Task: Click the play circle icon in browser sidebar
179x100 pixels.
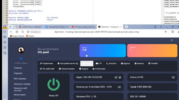Action: 5,42
